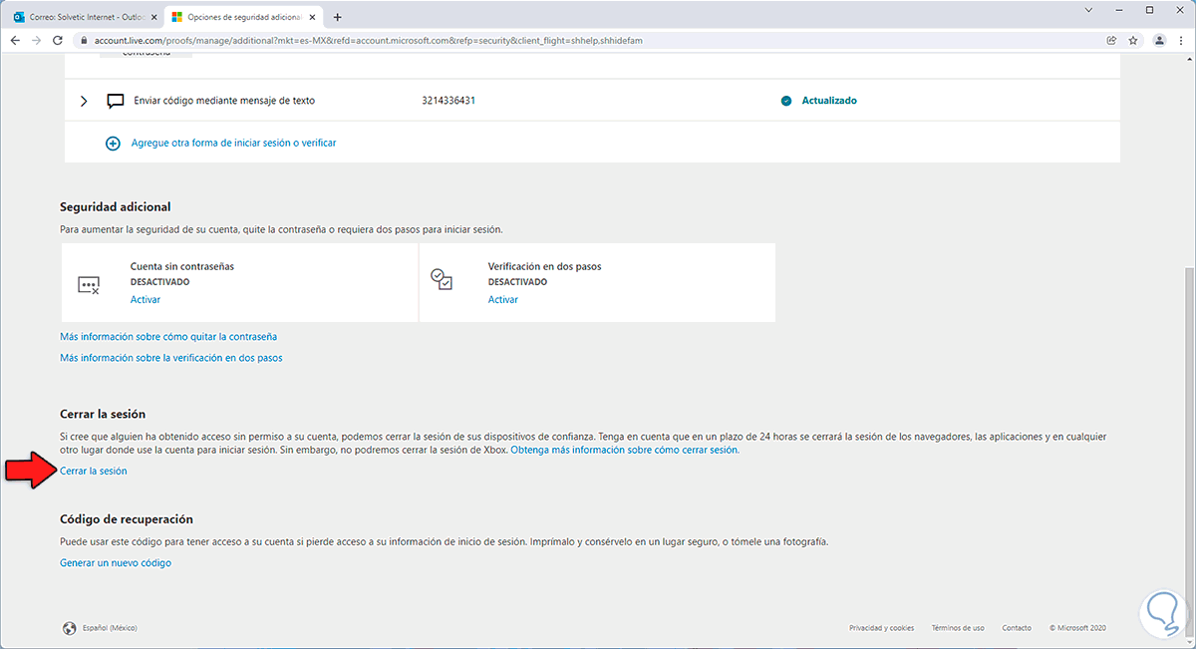Click the plus icon to add sign-in method

coord(113,143)
